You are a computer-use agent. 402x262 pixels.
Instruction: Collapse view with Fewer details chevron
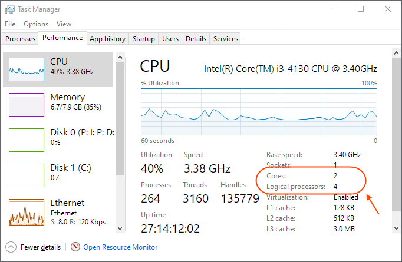[11, 247]
